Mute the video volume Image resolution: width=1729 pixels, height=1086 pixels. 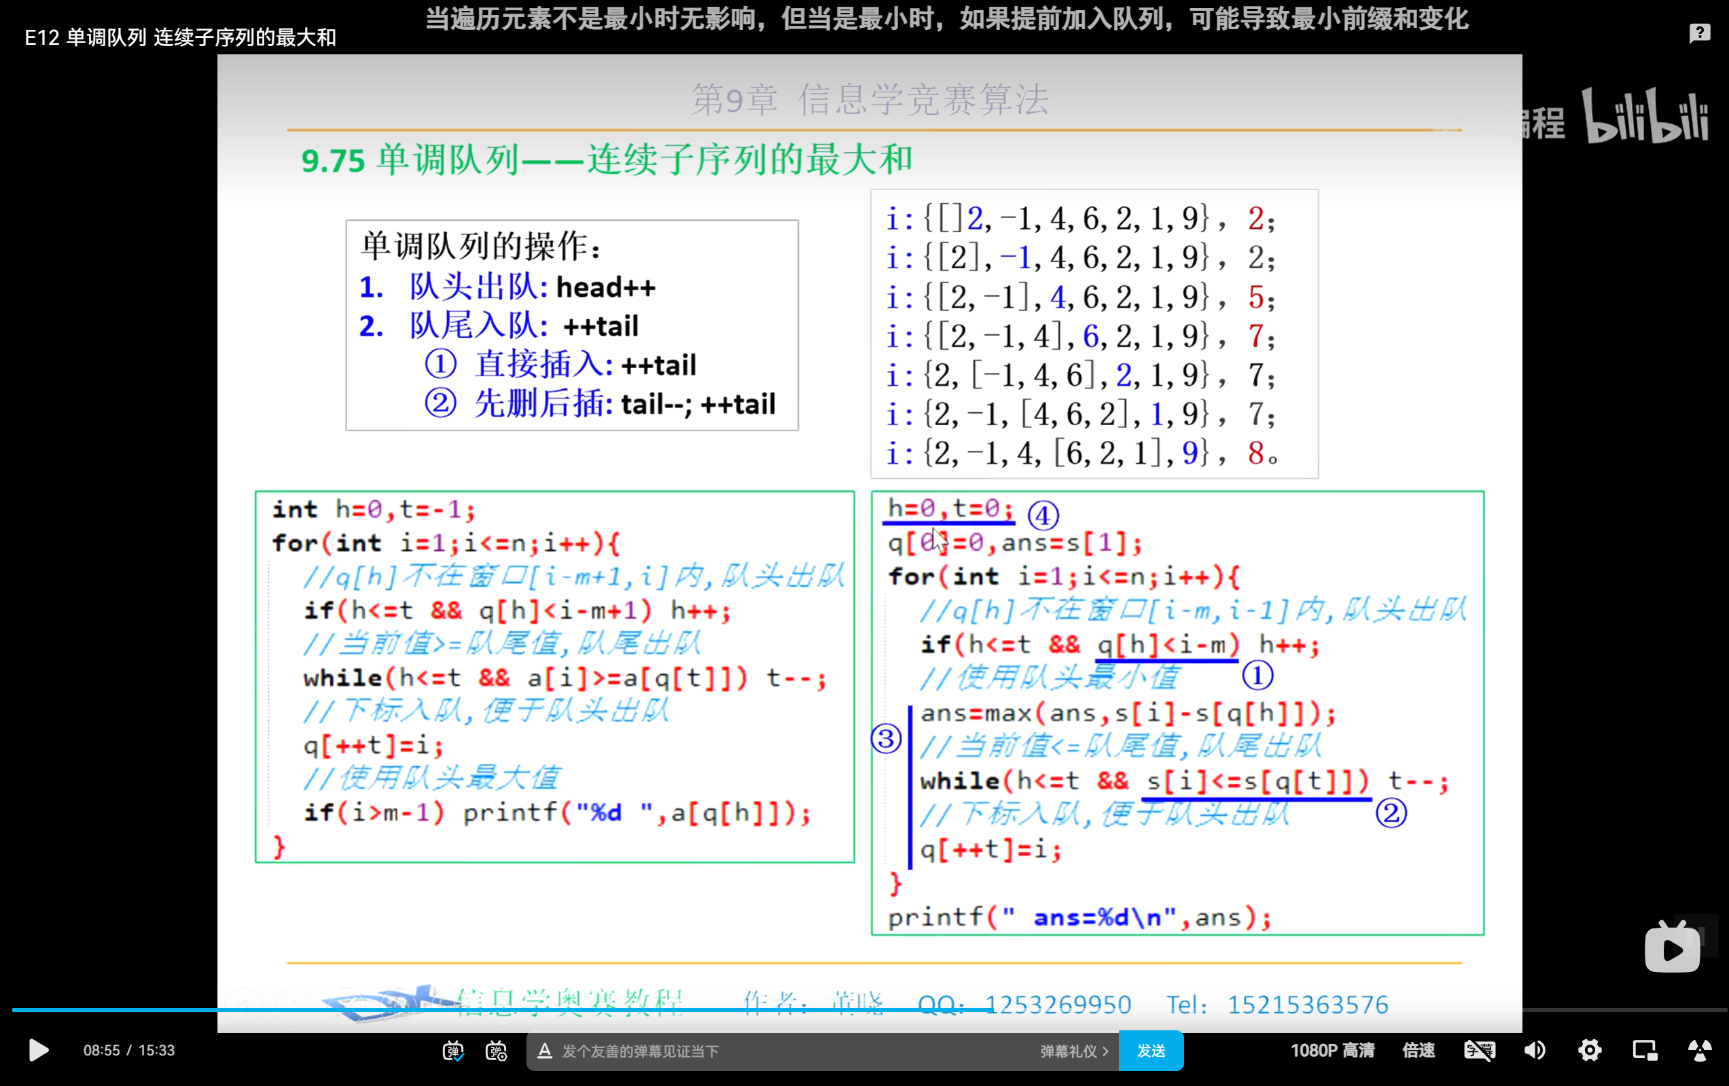point(1535,1050)
